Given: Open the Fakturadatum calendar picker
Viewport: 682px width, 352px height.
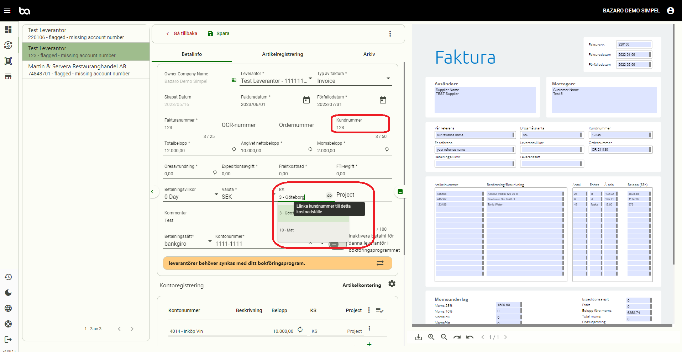Looking at the screenshot, I should (306, 100).
